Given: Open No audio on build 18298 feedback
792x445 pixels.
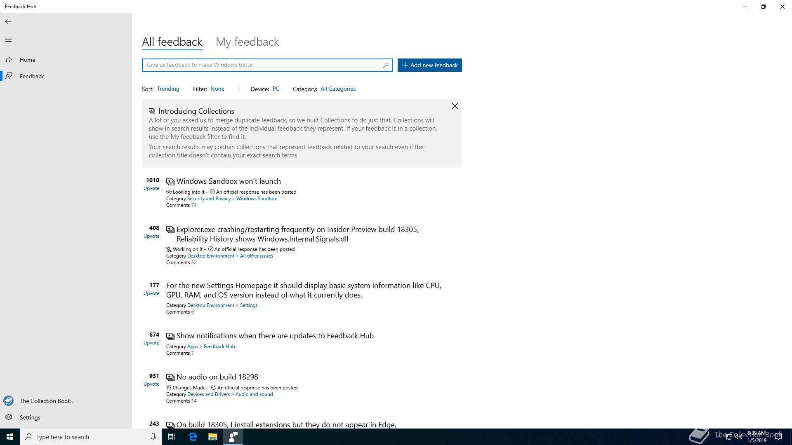Looking at the screenshot, I should click(217, 377).
